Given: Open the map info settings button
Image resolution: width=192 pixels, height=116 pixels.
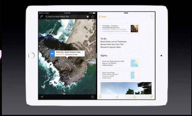Looking at the screenshot, I should (x=92, y=97).
